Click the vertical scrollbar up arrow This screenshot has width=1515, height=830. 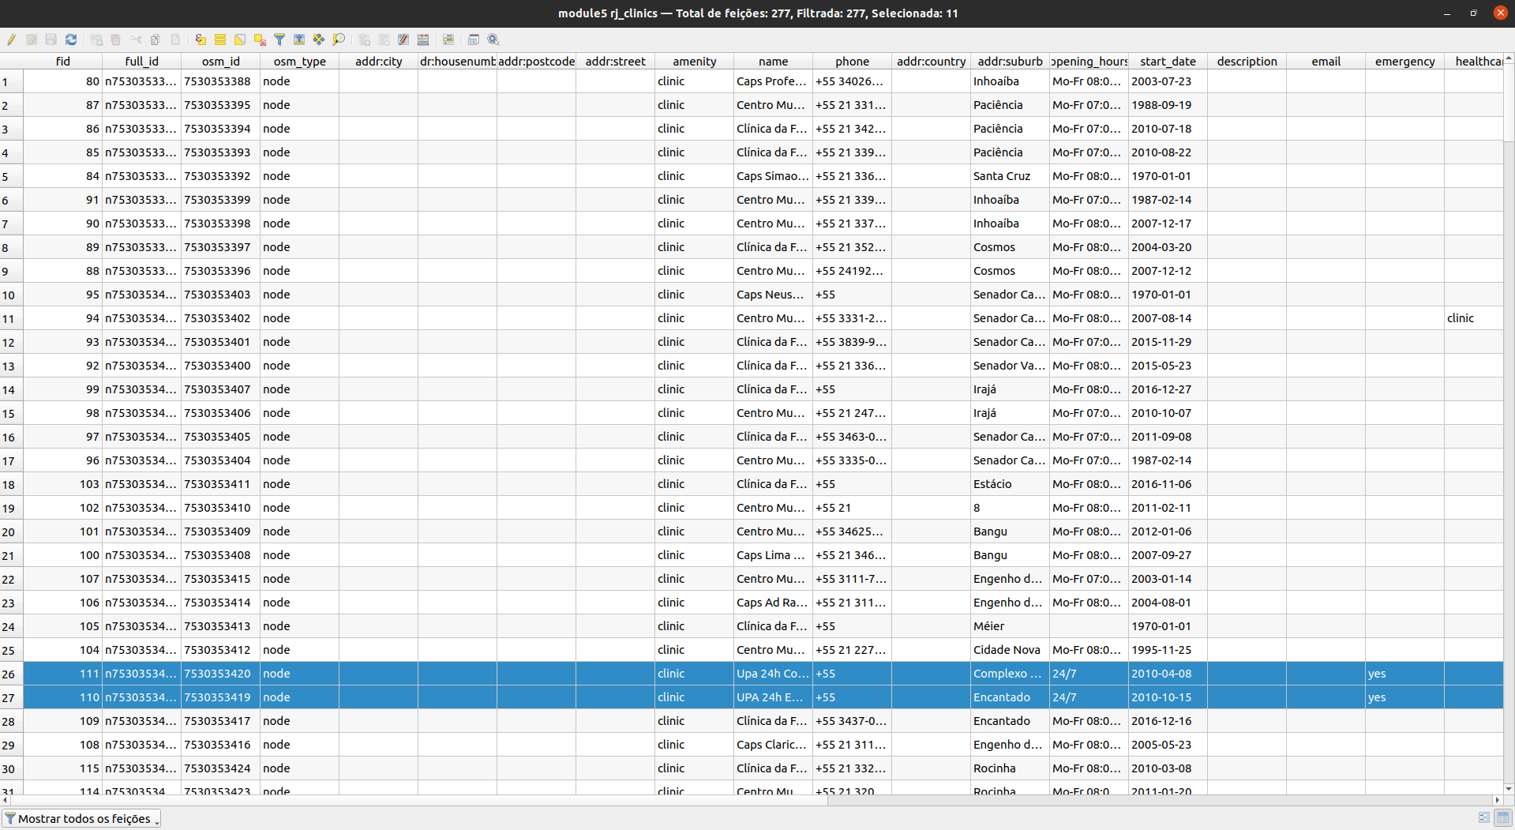click(x=1509, y=58)
